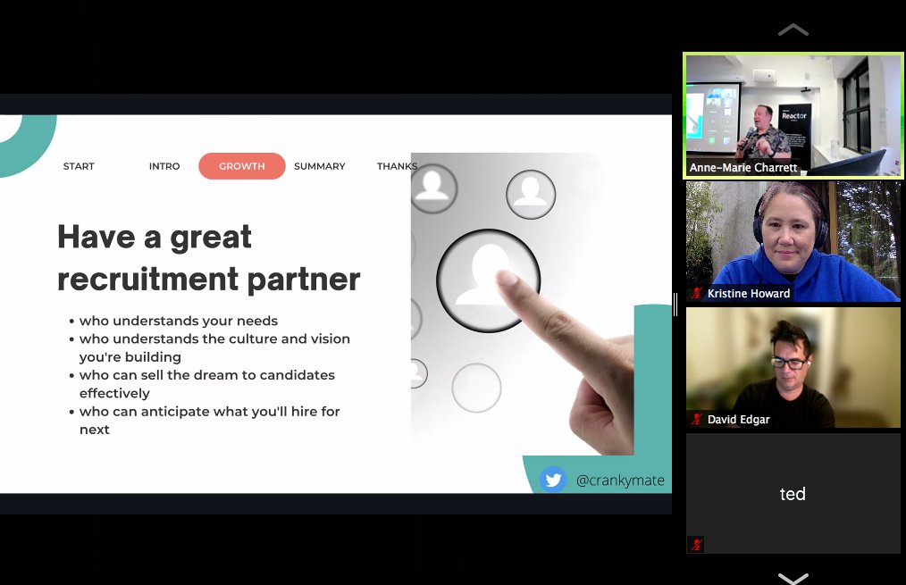Click the THANKS tab on the slide

click(x=397, y=166)
